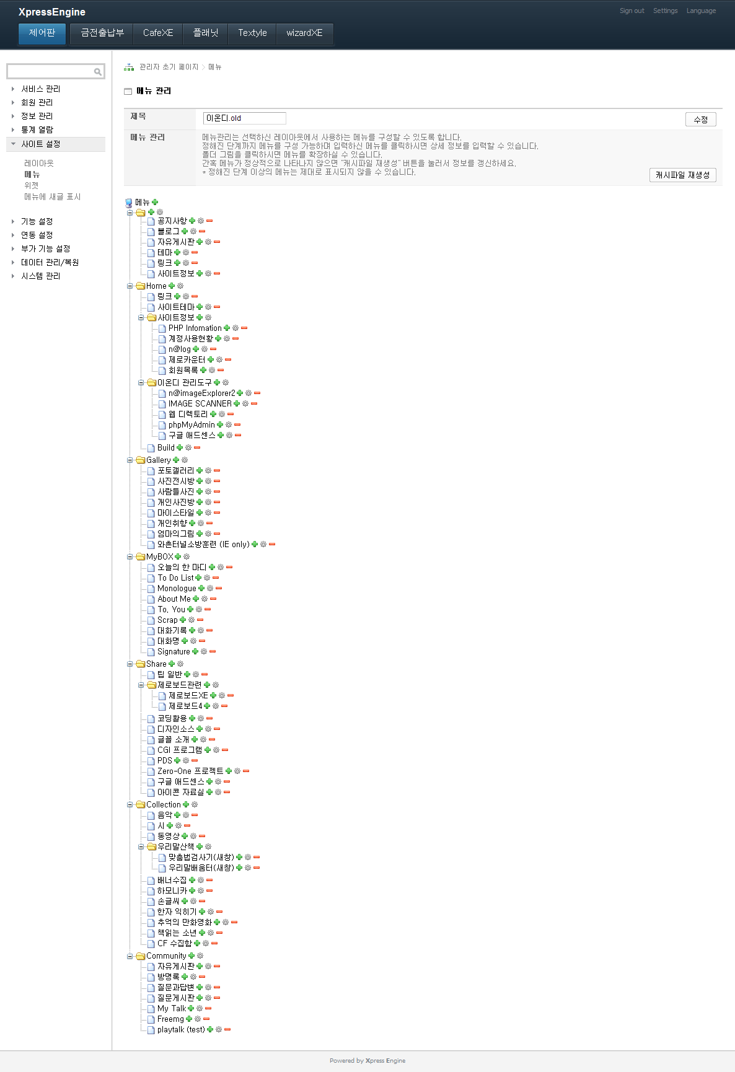Delete PHP Infomation using red minus icon
The image size is (735, 1072).
[x=244, y=328]
